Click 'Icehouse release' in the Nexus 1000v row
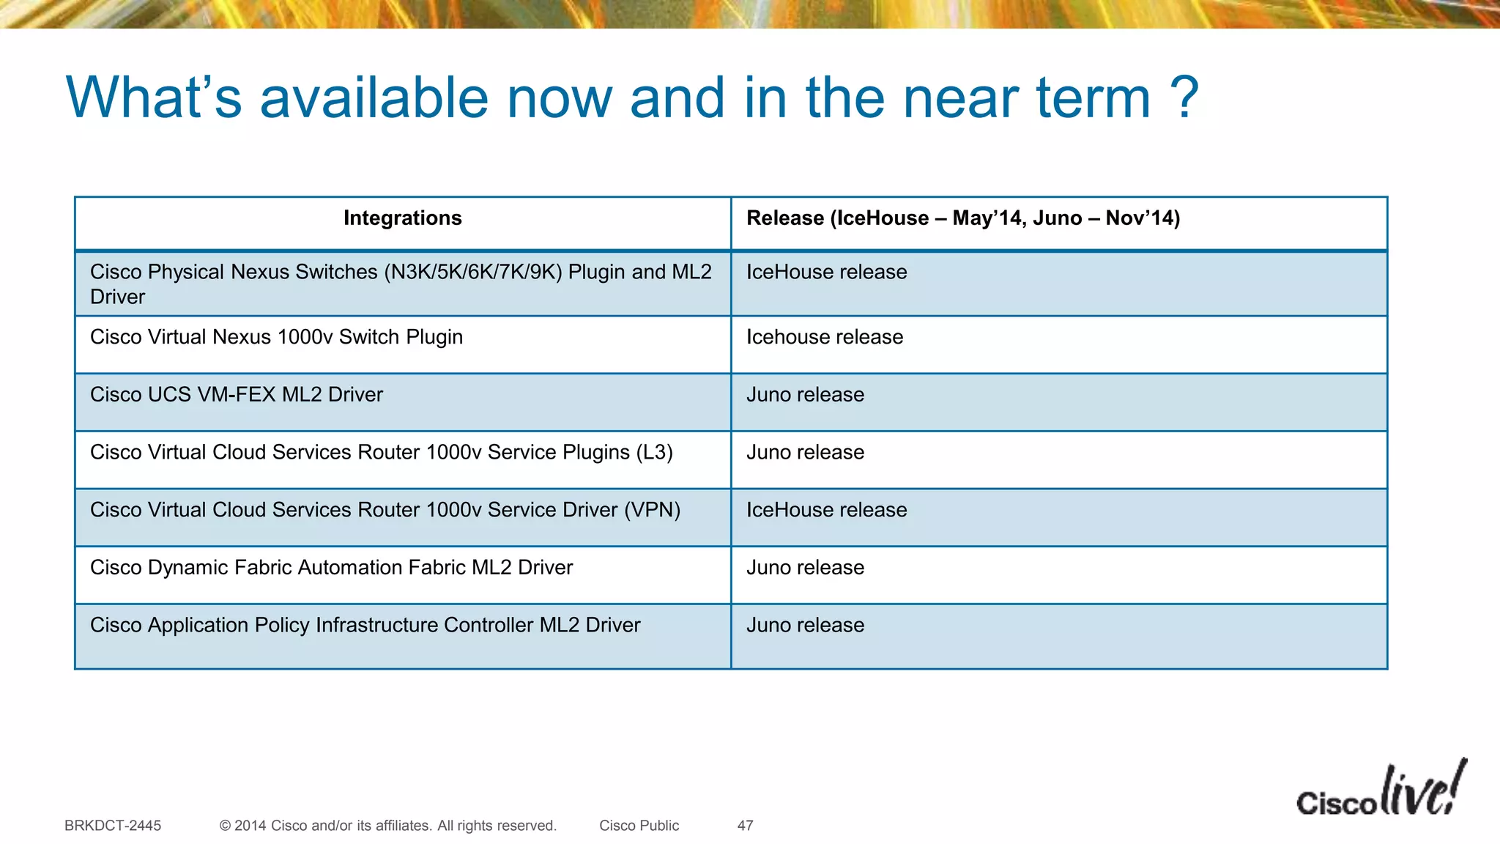Image resolution: width=1500 pixels, height=844 pixels. 825,337
